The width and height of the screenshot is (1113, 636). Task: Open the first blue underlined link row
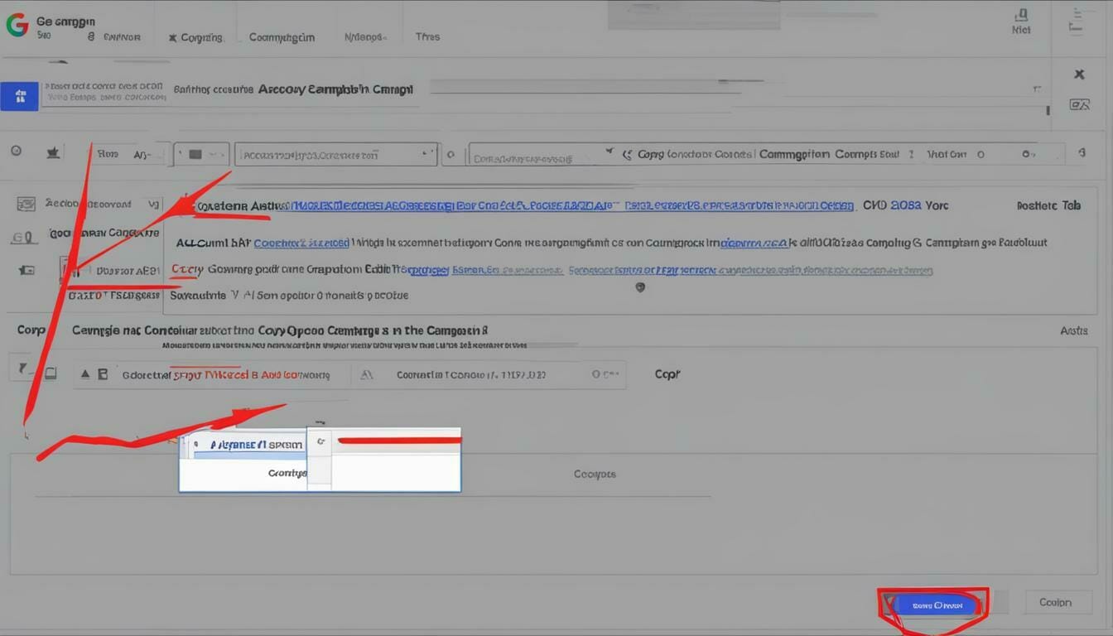pos(572,206)
